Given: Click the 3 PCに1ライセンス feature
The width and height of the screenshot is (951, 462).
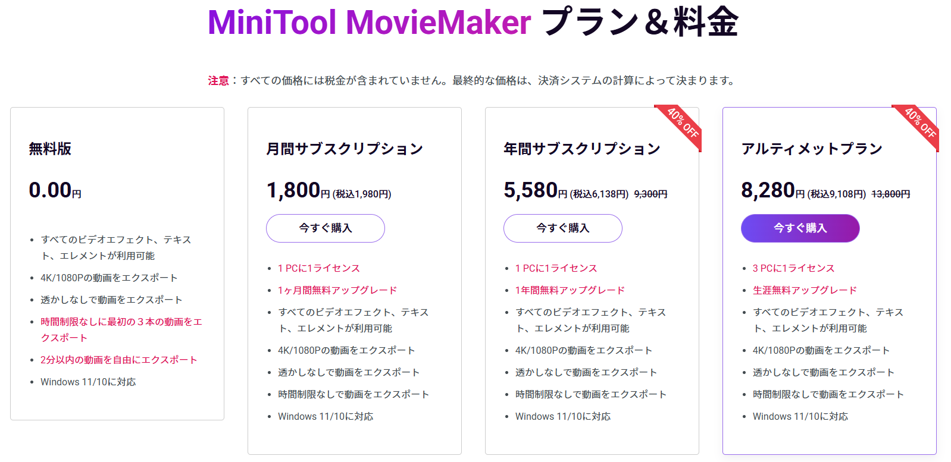Looking at the screenshot, I should tap(793, 268).
